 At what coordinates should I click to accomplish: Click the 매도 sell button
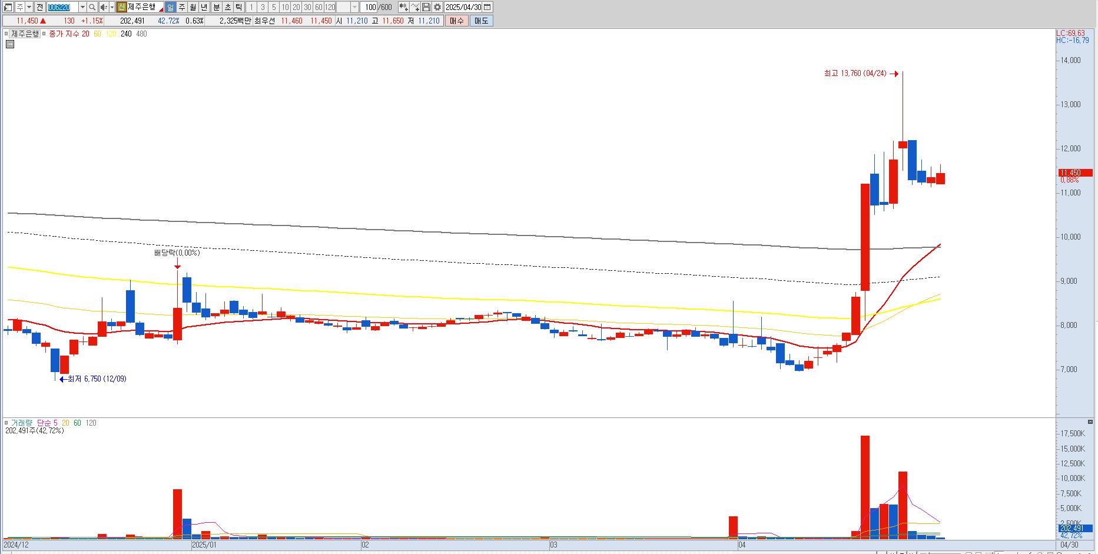[481, 21]
